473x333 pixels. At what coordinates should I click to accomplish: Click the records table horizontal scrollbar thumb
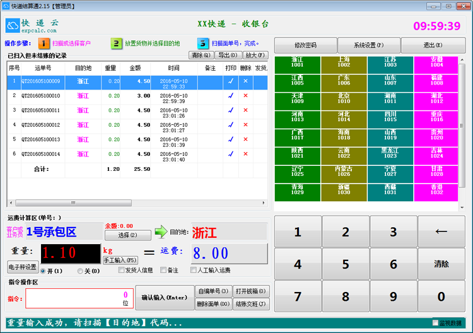73,202
